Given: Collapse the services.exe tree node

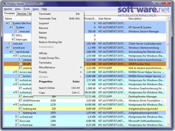Looking at the screenshot, I should point(10,52).
